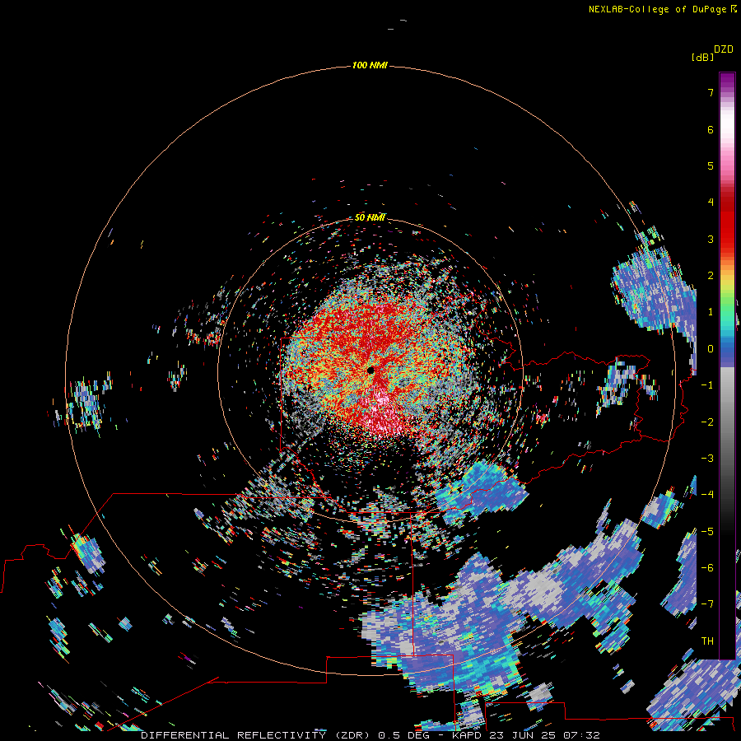Image resolution: width=741 pixels, height=741 pixels.
Task: Click the [dB] units label
Action: 703,57
